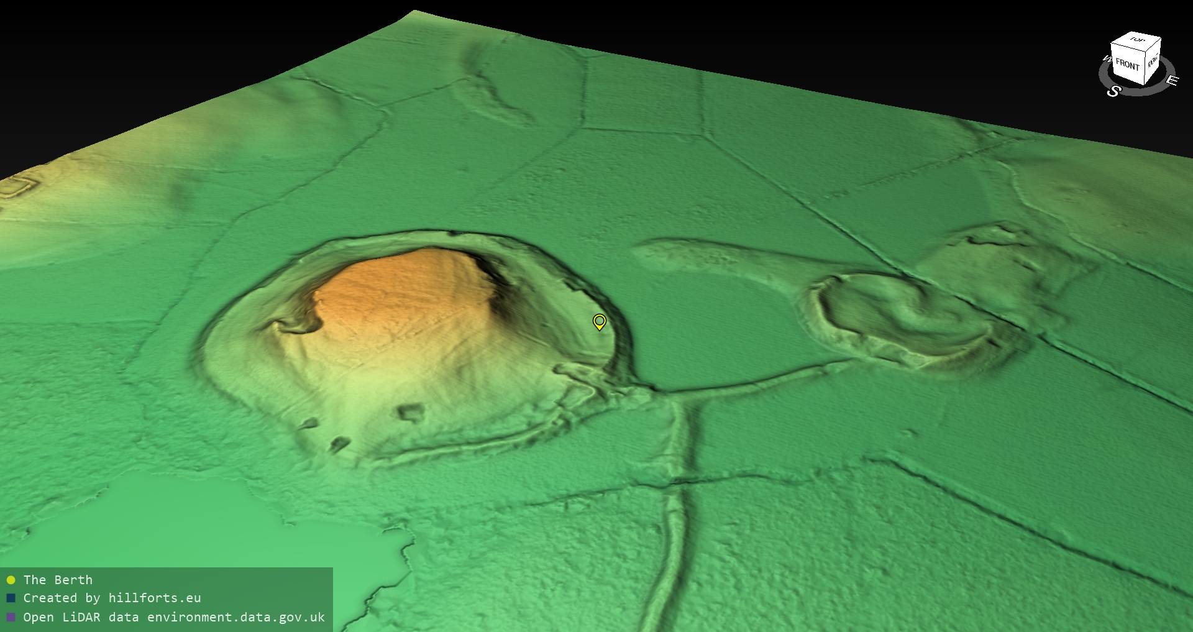Click the E compass letter
This screenshot has height=632, width=1193.
pos(1171,80)
